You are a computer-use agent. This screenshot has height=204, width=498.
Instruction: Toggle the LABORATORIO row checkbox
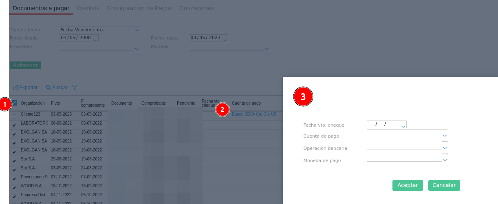14,125
